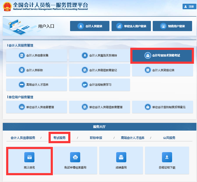Screen dimensions: 197x182
Task: Click 会计人员属地关系调转 icon
Action: [x=85, y=55]
